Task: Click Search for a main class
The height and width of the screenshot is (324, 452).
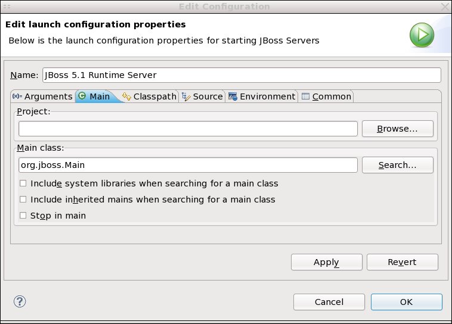Action: (398, 165)
